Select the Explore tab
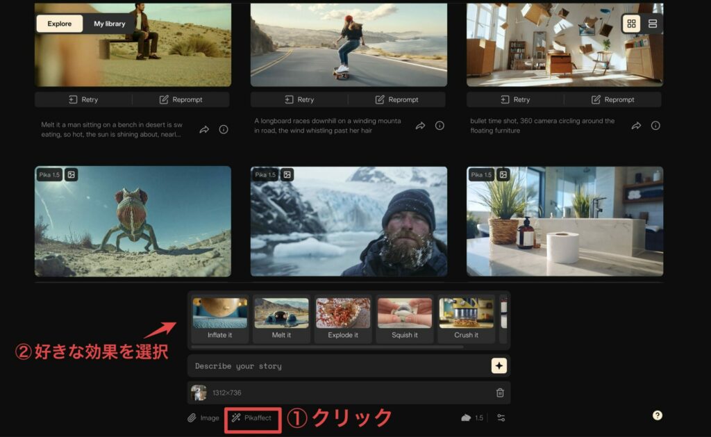711x437 pixels. [x=59, y=23]
